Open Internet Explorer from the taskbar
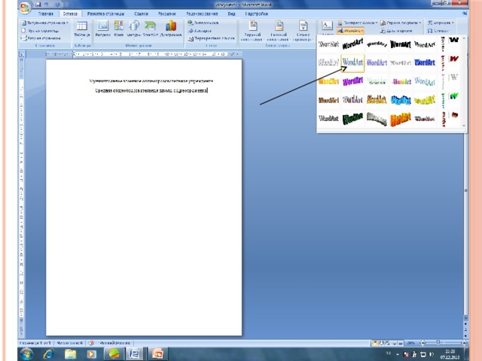The image size is (482, 361). [48, 354]
